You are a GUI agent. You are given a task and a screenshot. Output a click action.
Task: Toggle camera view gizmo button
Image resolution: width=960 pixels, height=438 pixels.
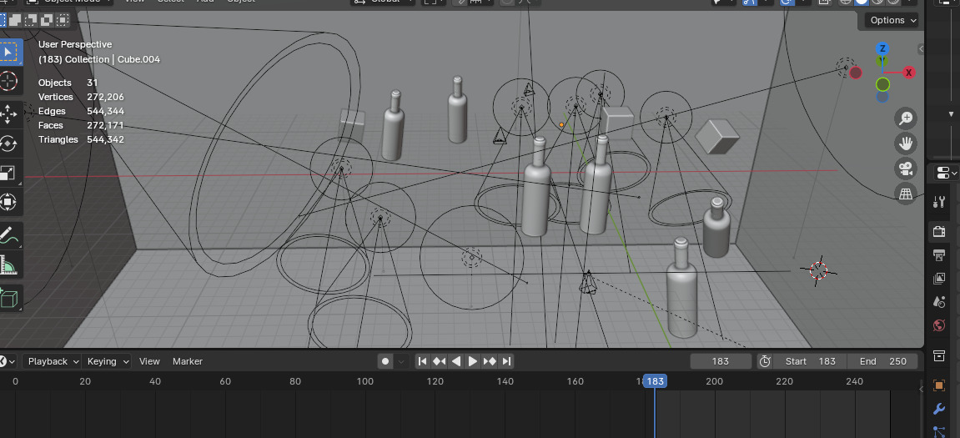tap(906, 169)
